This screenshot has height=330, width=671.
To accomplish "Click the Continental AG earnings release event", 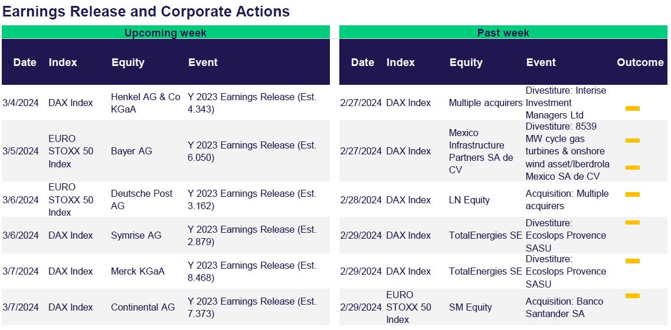I will tap(252, 308).
